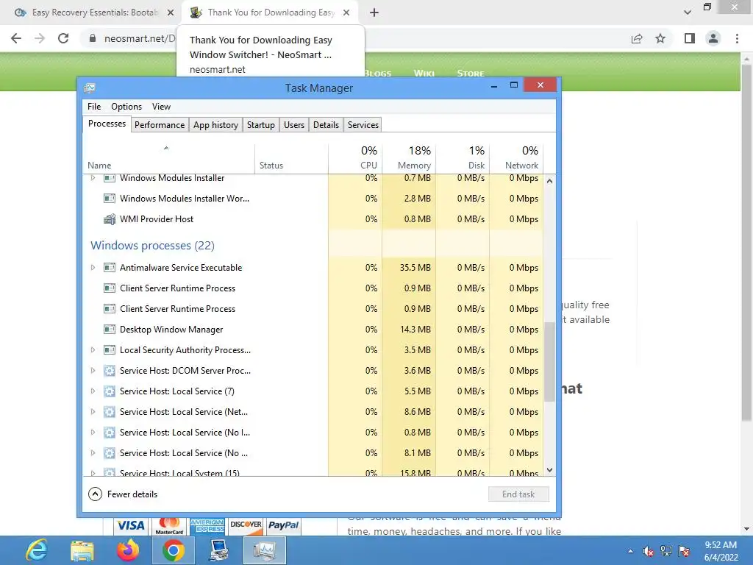Image resolution: width=753 pixels, height=565 pixels.
Task: Switch to the Startup tab
Action: tap(261, 125)
